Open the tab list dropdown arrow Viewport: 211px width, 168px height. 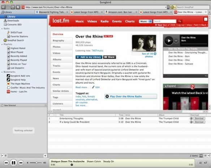210,12
